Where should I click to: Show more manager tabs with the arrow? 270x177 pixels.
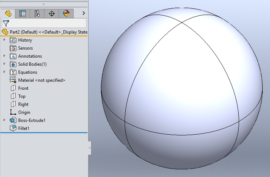(84, 13)
